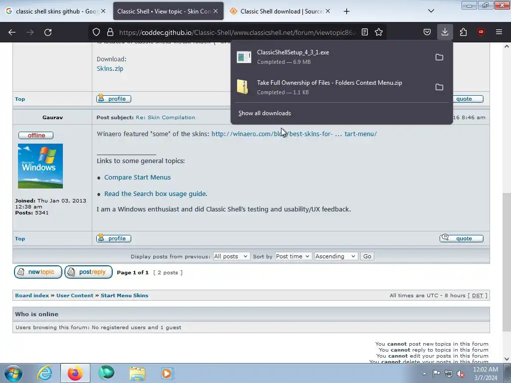This screenshot has width=511, height=383.
Task: Open the muted volume tray icon
Action: (x=461, y=374)
